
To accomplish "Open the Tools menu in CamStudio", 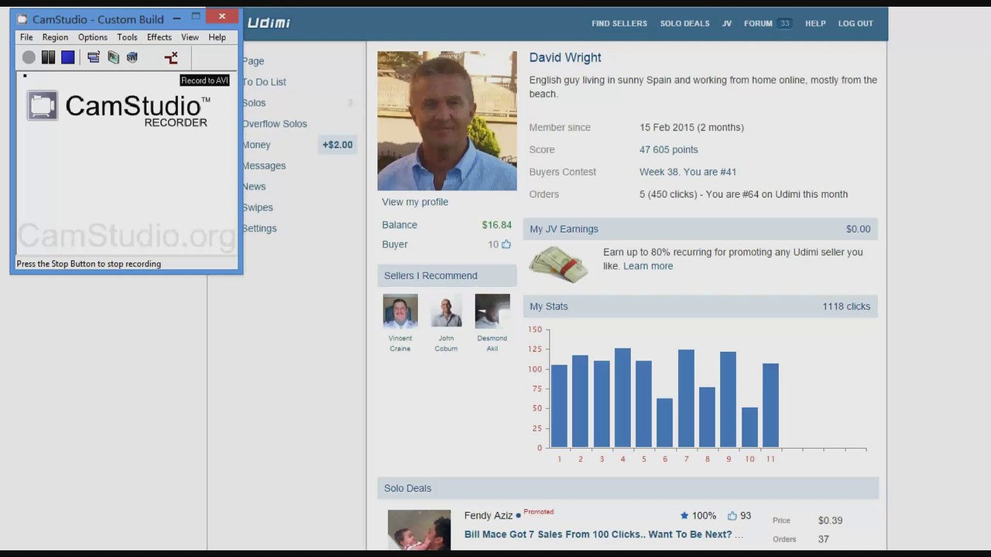I will tap(127, 37).
